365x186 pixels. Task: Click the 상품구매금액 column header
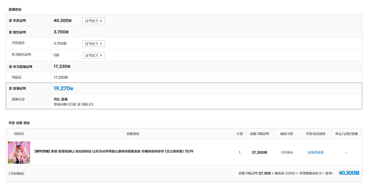tap(259, 134)
